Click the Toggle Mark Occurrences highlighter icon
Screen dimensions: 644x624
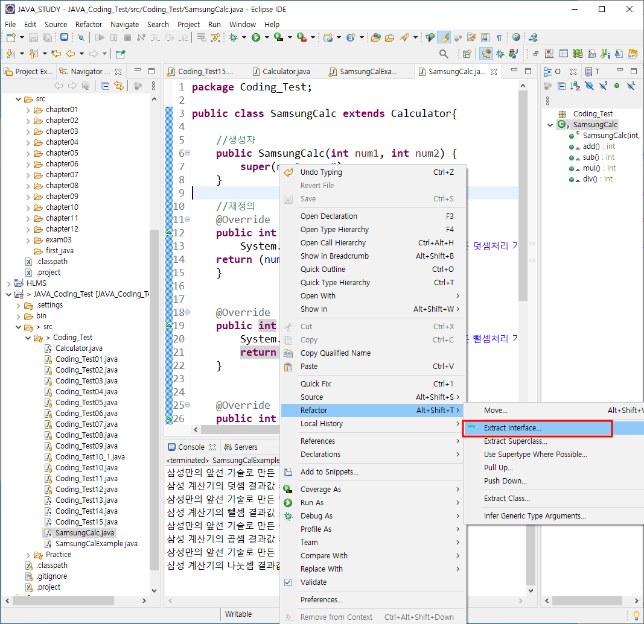[x=444, y=37]
